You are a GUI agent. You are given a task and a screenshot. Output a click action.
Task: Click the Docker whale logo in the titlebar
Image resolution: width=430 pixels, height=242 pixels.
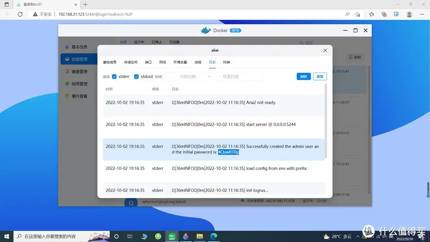pos(206,30)
